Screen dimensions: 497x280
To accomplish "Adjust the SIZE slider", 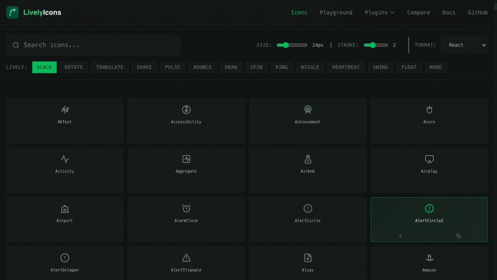I will 292,45.
